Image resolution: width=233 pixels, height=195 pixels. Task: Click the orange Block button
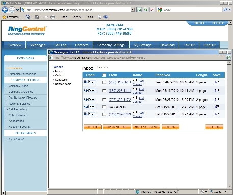170,127
